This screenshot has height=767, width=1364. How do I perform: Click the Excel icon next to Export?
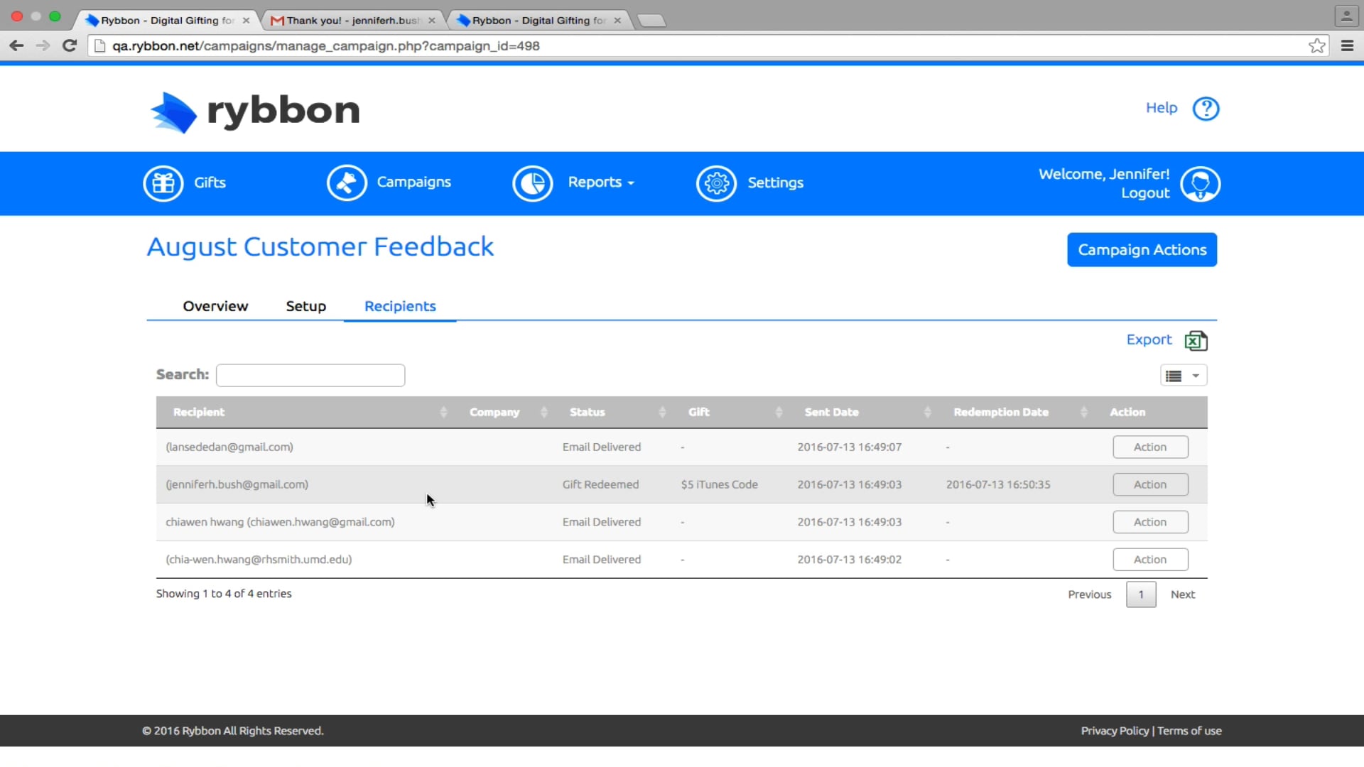[x=1196, y=341]
